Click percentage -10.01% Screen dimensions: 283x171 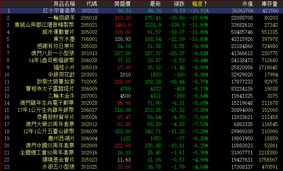point(199,11)
